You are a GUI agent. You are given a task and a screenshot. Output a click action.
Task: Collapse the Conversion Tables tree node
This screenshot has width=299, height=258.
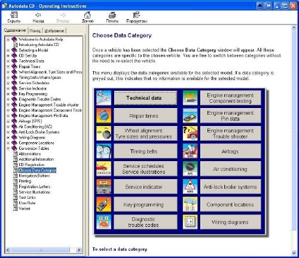8,149
